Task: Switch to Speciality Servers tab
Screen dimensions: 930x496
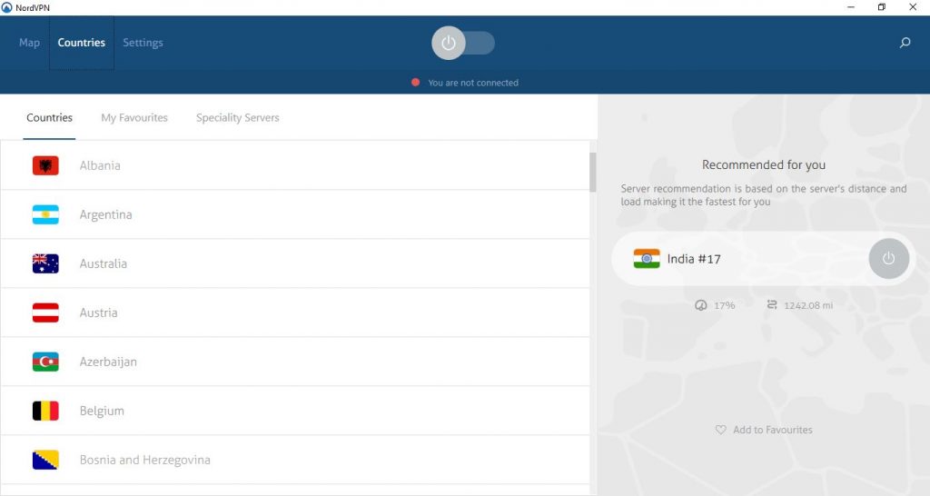Action: (x=237, y=117)
